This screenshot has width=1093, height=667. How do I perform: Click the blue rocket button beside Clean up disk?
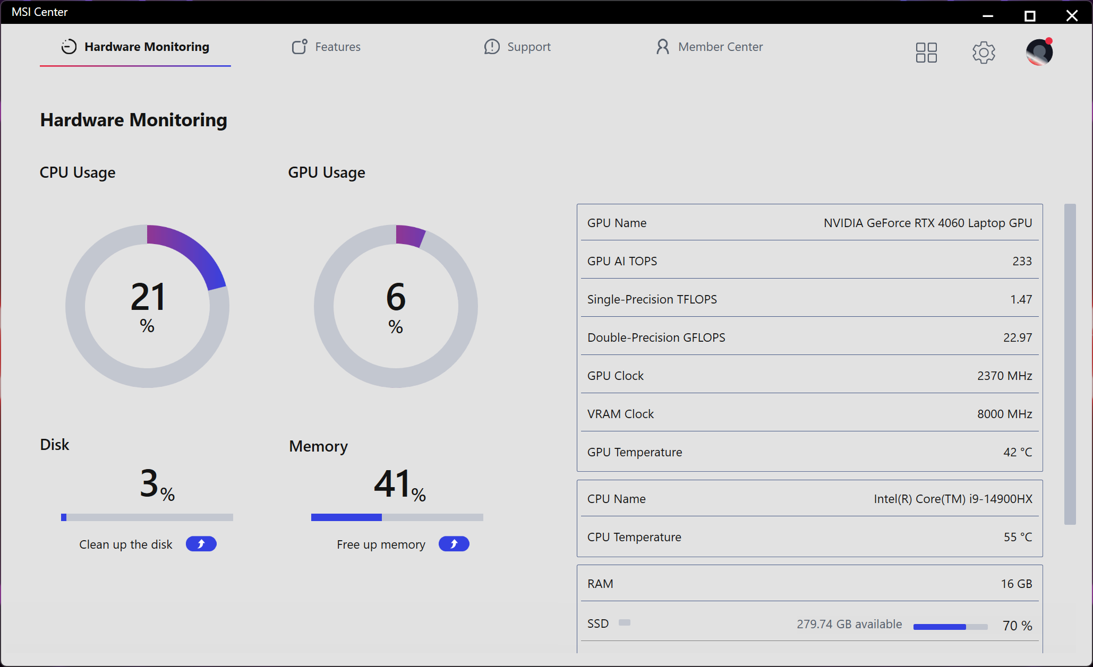[201, 544]
